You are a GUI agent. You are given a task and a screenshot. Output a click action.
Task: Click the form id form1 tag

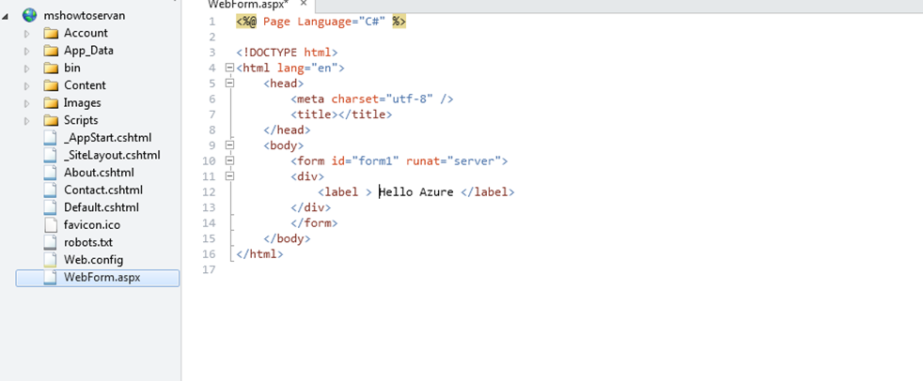[399, 160]
